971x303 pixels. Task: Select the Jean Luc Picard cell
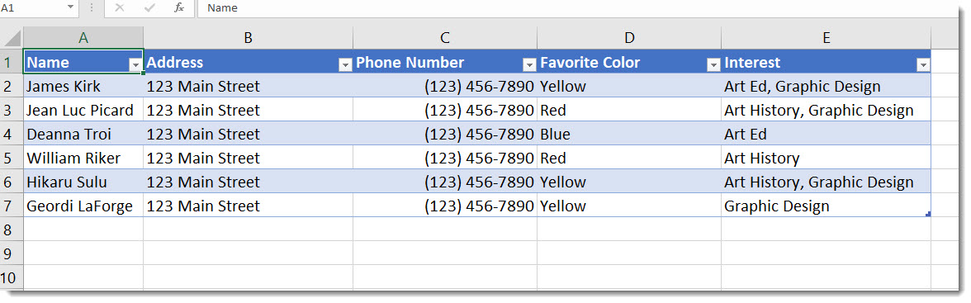[83, 111]
